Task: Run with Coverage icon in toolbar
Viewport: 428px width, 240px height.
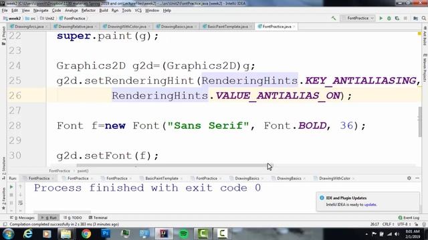Action: pos(397,18)
